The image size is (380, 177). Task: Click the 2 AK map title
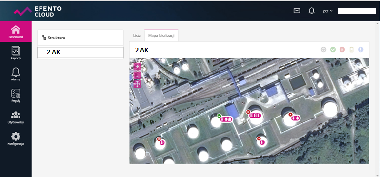click(142, 50)
